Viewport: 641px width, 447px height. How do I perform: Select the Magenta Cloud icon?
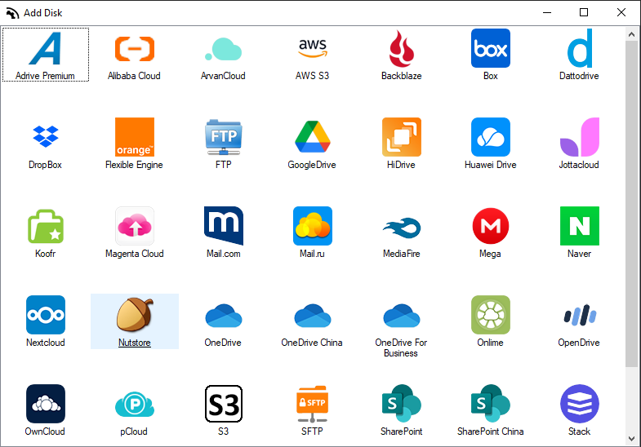coord(135,226)
